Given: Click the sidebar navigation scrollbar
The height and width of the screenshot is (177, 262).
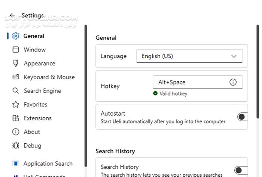Looking at the screenshot, I should (86, 96).
